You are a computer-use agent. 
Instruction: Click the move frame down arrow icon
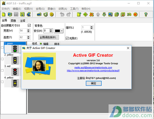point(104,14)
